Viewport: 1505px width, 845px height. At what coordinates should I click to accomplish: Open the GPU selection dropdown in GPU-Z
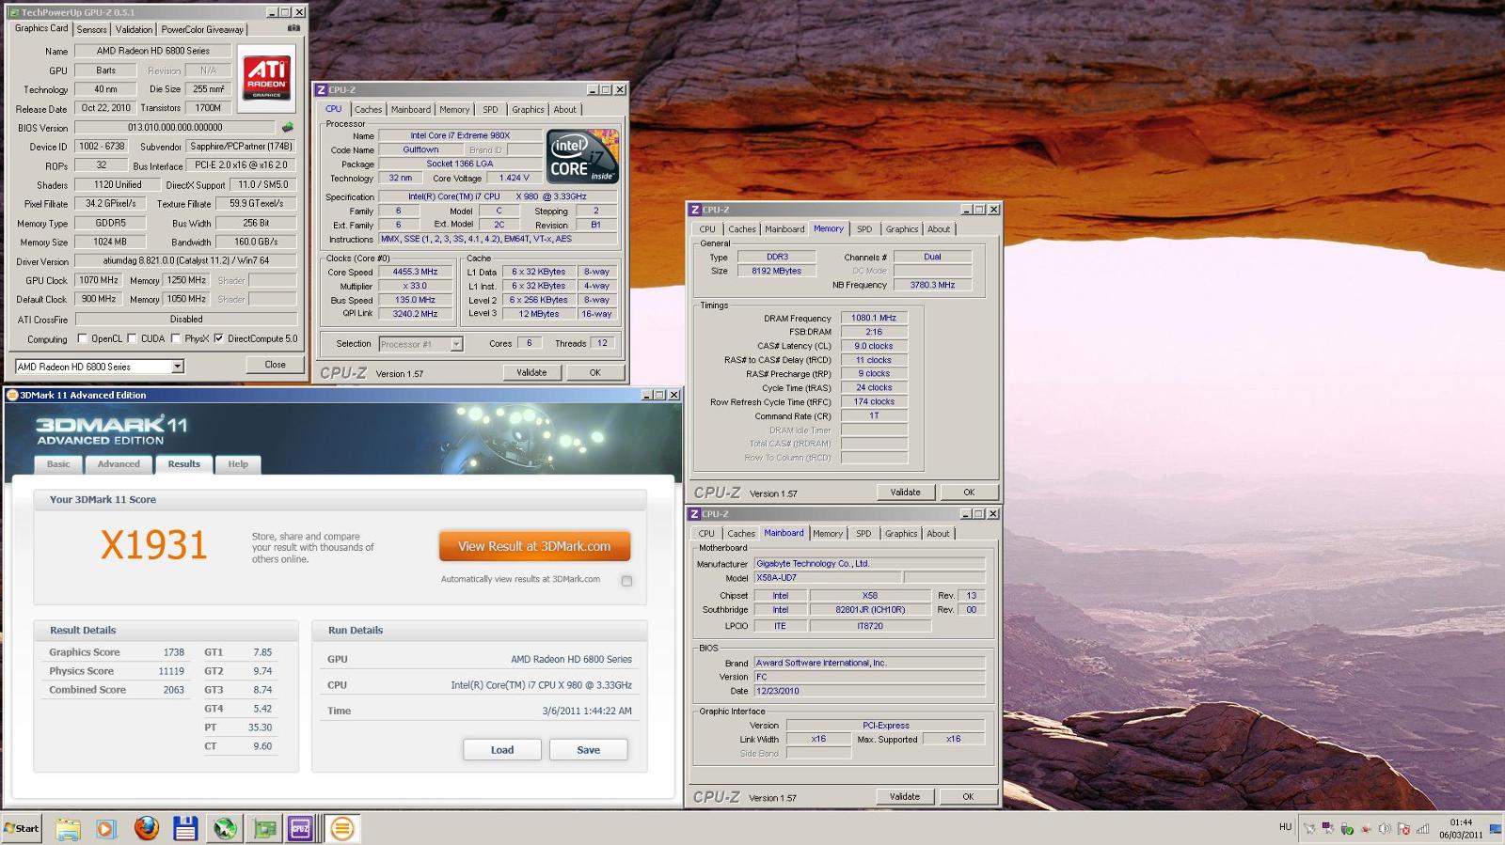(178, 367)
